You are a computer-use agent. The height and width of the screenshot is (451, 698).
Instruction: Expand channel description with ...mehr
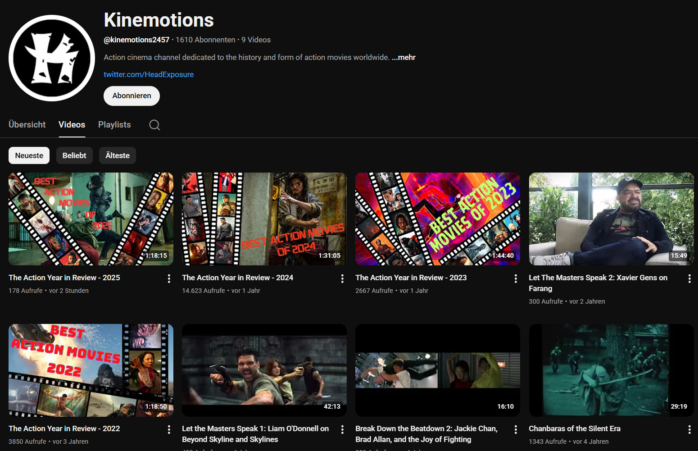pyautogui.click(x=403, y=57)
